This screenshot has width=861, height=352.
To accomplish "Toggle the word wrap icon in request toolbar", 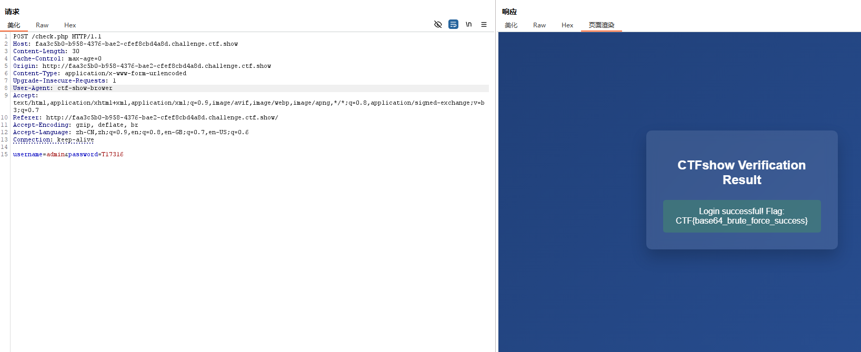I will point(453,24).
